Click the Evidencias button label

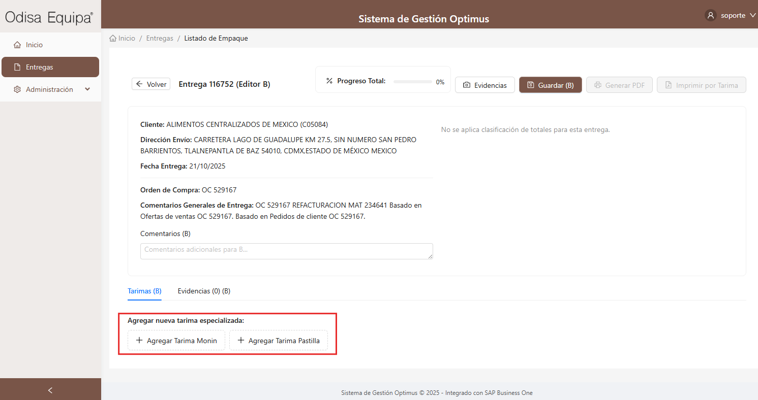point(490,85)
